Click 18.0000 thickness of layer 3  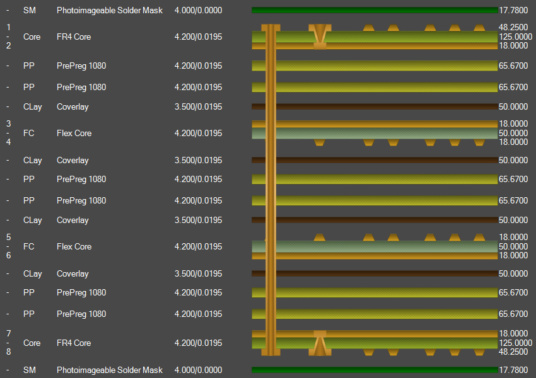pyautogui.click(x=513, y=123)
